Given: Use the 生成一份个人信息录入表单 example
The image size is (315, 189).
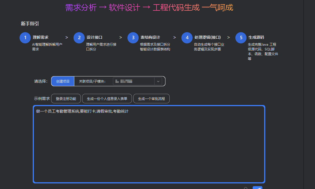Looking at the screenshot, I should 107,99.
